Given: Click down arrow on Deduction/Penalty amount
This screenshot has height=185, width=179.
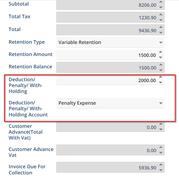Looking at the screenshot, I should coord(161,82).
